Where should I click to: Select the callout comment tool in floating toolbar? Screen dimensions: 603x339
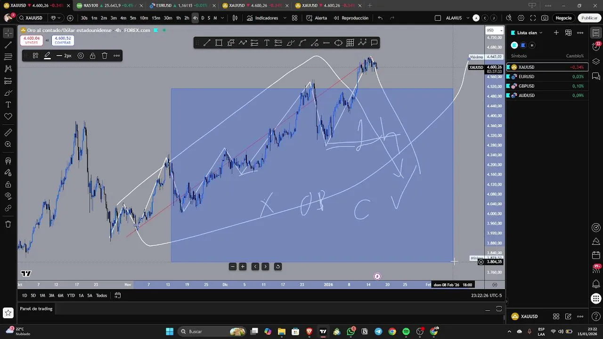[x=374, y=43]
